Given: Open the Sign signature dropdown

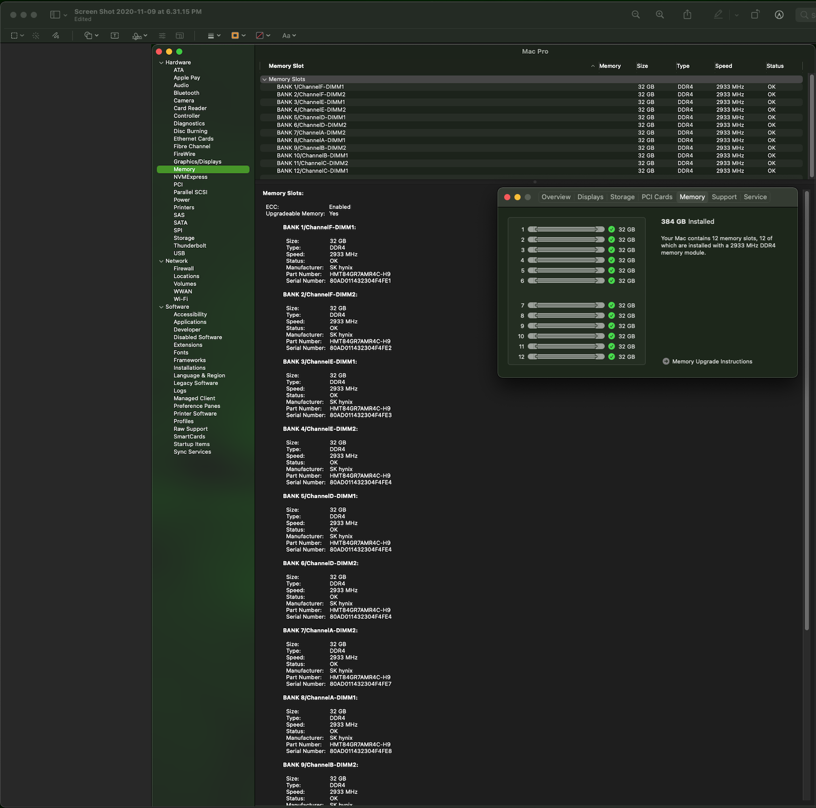Looking at the screenshot, I should tap(140, 35).
